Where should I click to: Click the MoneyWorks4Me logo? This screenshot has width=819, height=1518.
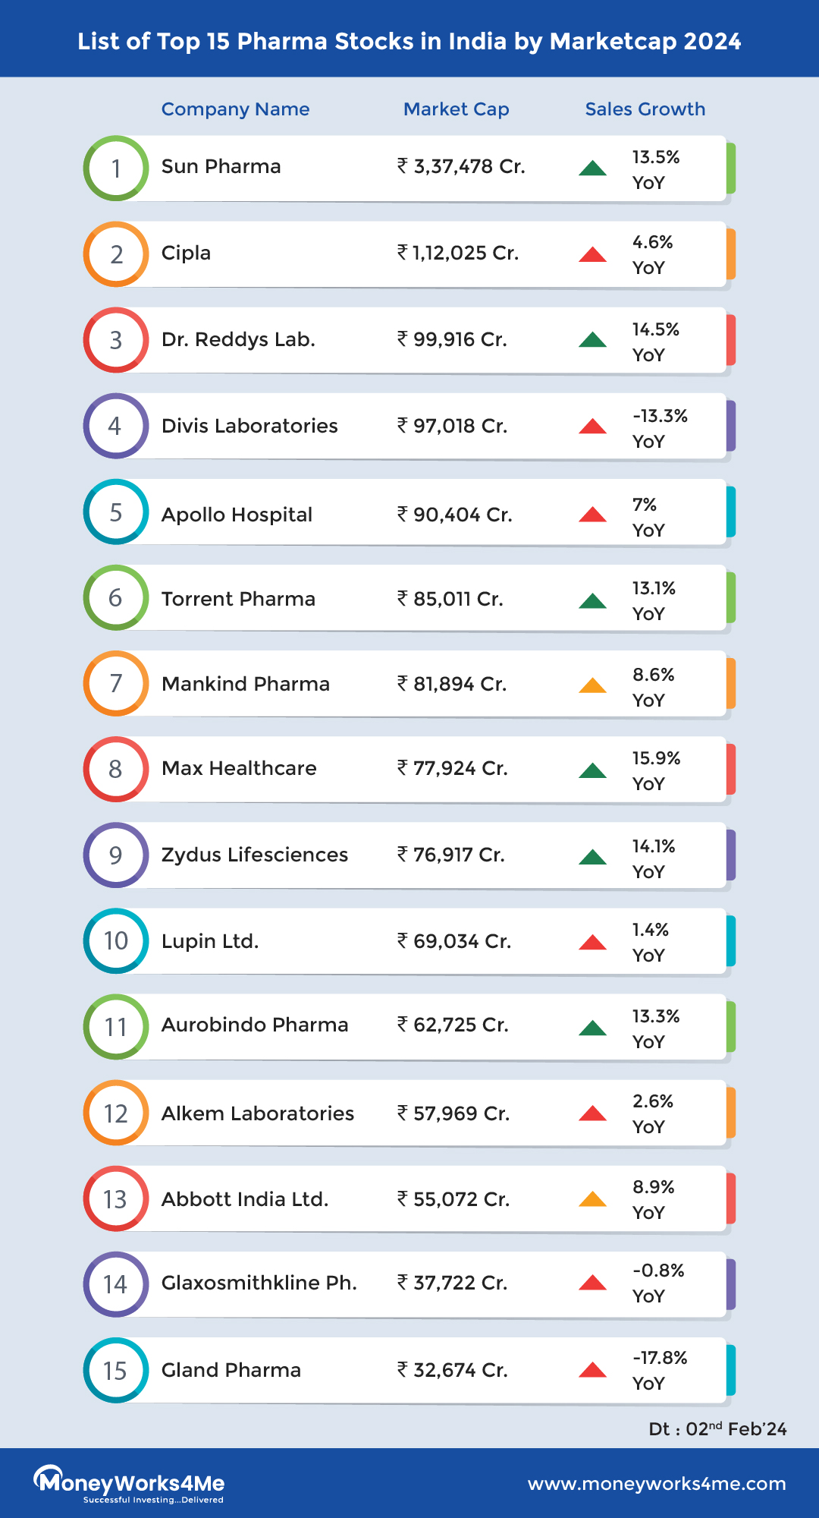tap(129, 1484)
